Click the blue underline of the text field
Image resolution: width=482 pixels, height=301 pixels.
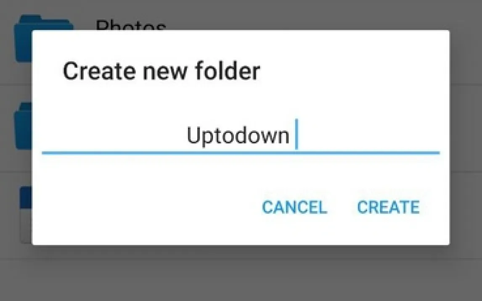tap(241, 153)
